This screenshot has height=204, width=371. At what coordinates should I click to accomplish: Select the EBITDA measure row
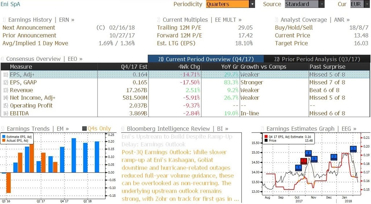pyautogui.click(x=185, y=113)
